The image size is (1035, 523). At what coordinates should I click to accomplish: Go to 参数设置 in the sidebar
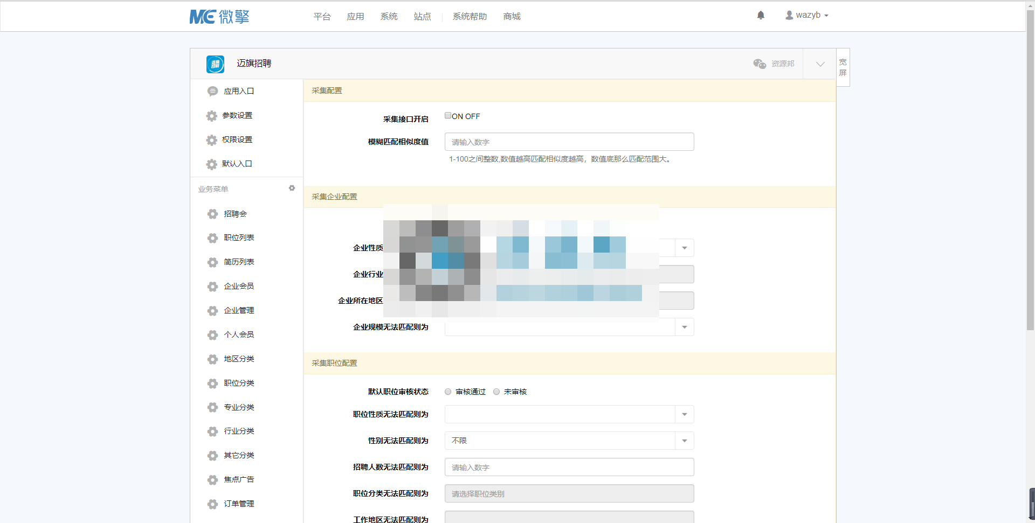click(x=237, y=116)
